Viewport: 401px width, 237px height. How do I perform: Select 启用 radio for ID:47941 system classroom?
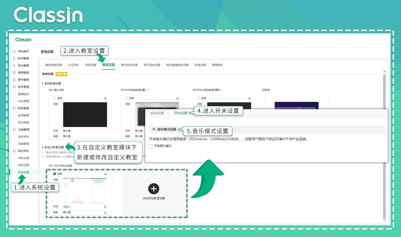pyautogui.click(x=199, y=98)
